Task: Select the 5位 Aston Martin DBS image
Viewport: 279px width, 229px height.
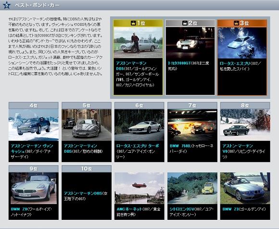Action: coord(87,125)
